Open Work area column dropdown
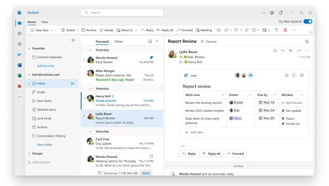Viewport: 329px width, 186px height. pyautogui.click(x=223, y=95)
